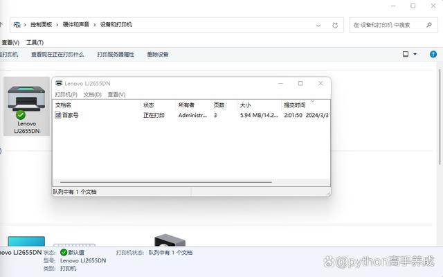Click 删除设备 toolbar button

click(x=158, y=54)
